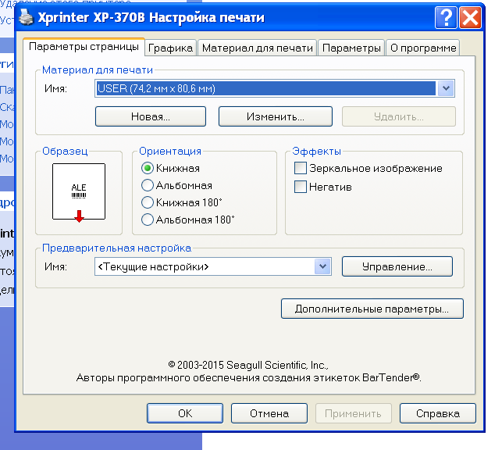This screenshot has height=450, width=502.
Task: Go to the О программе tab
Action: click(422, 48)
